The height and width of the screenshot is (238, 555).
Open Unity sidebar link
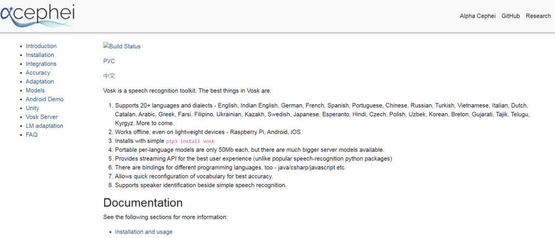pyautogui.click(x=32, y=108)
